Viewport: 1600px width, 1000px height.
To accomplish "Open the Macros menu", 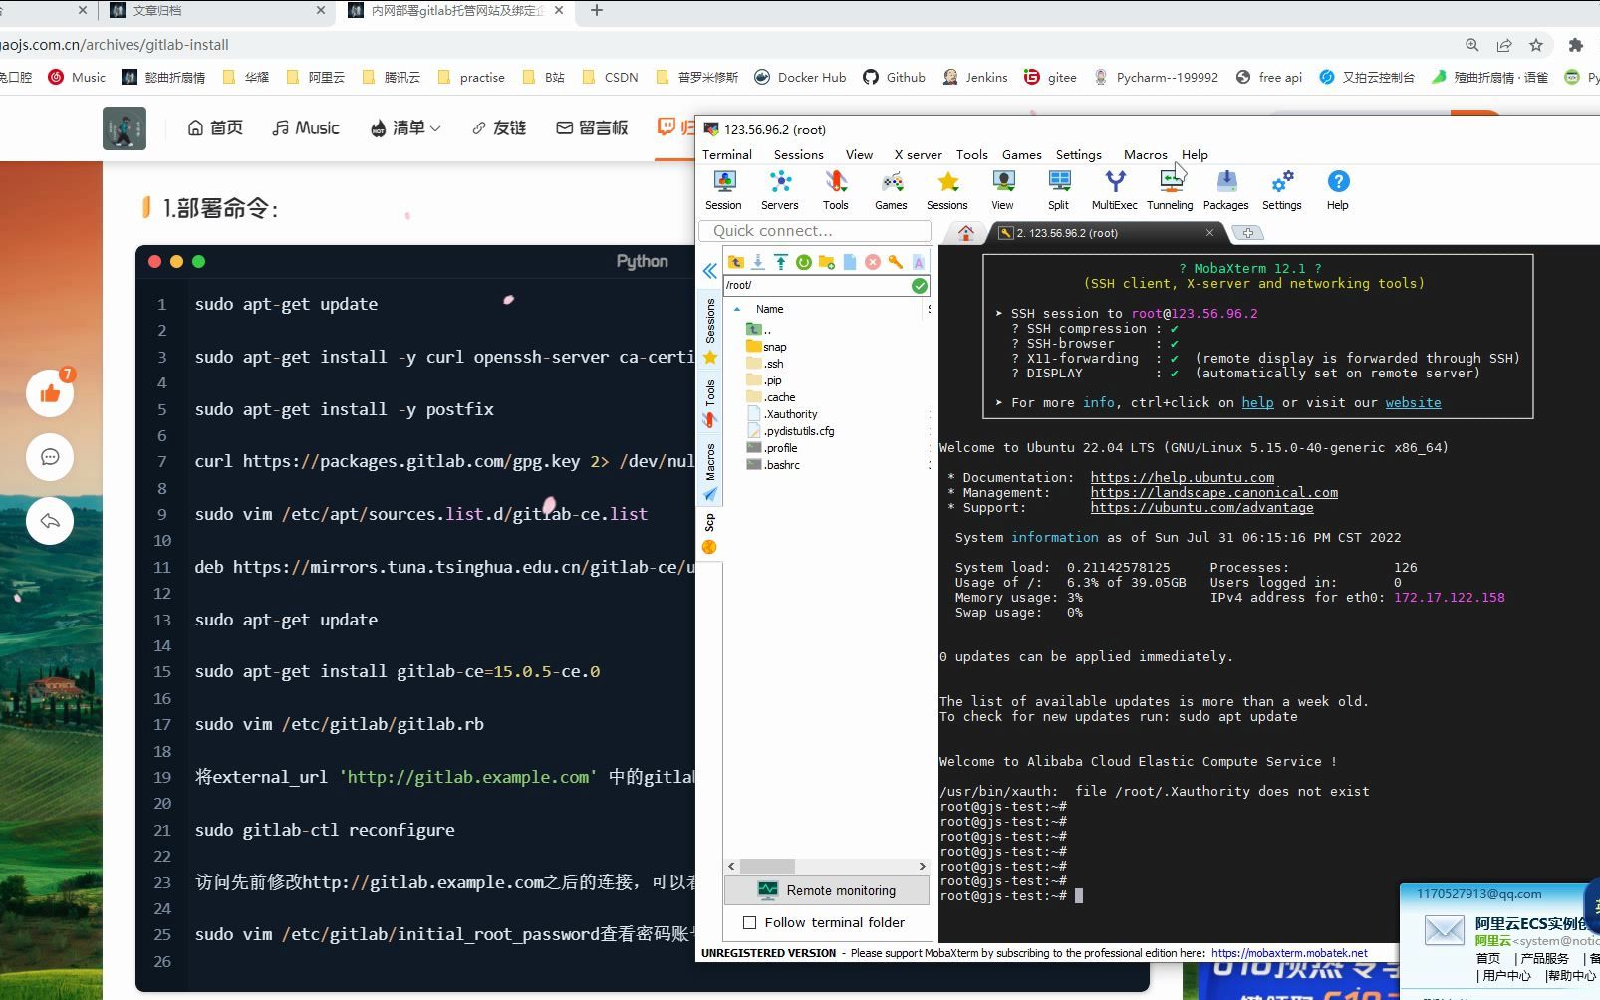I will [x=1146, y=155].
